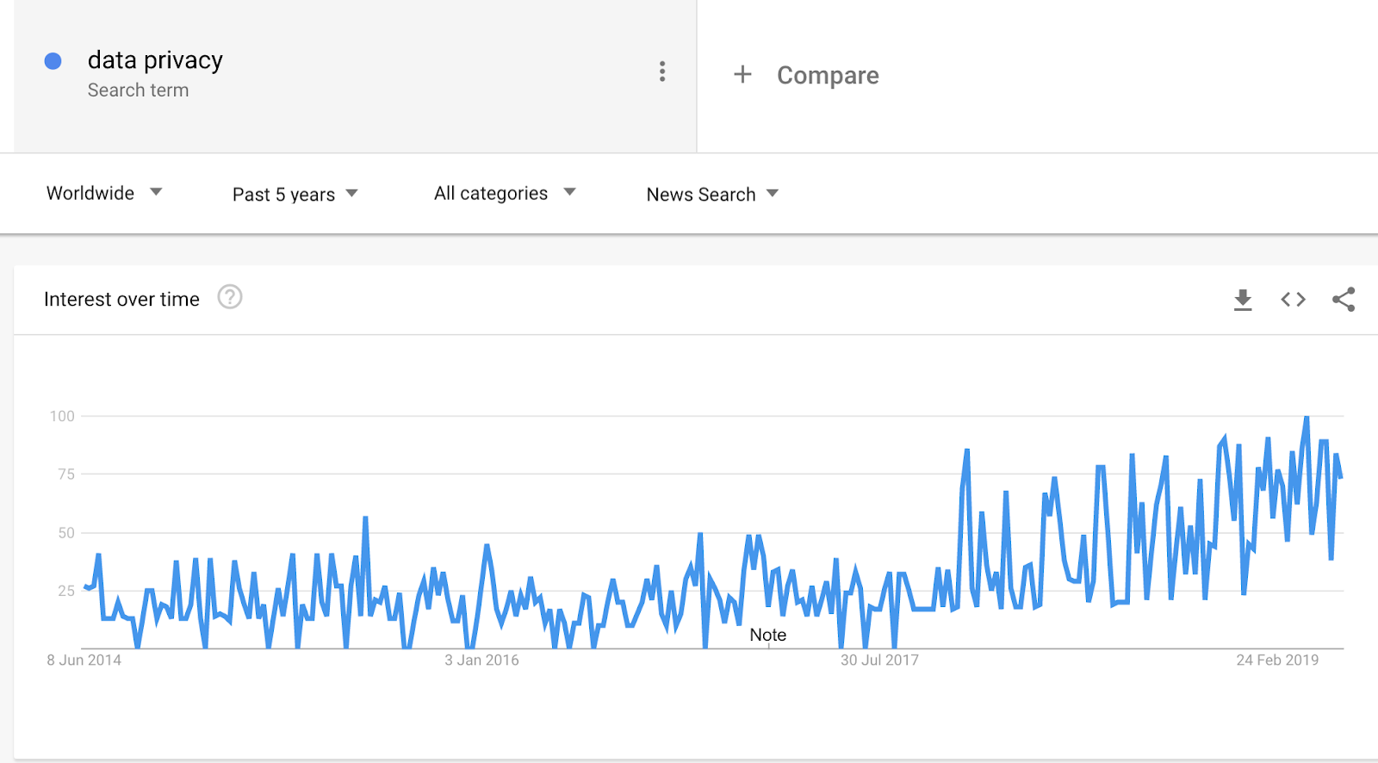This screenshot has width=1378, height=763.
Task: Open the embed code icon
Action: click(1293, 300)
